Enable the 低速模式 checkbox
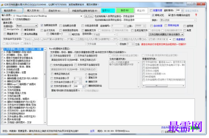This screenshot has width=209, height=138. [174, 39]
